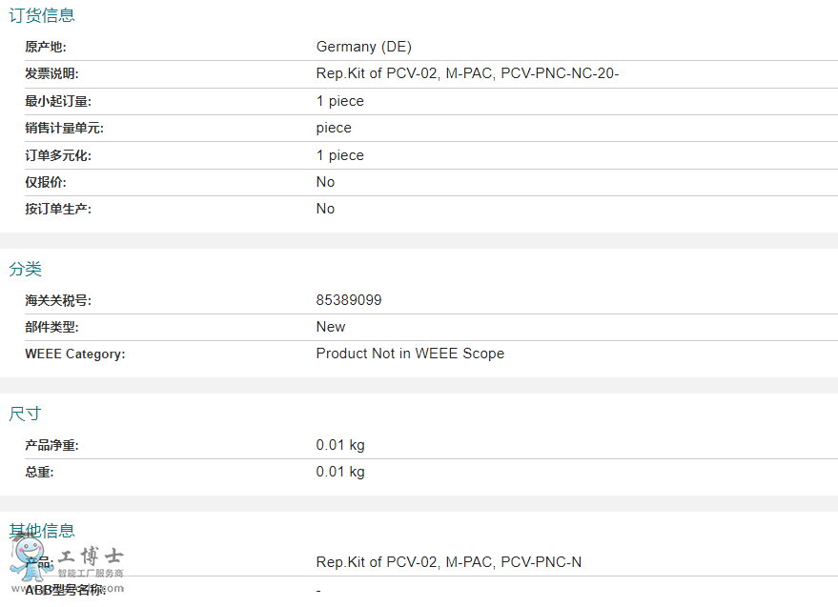
Task: Click the WEEE Category label
Action: pos(74,354)
